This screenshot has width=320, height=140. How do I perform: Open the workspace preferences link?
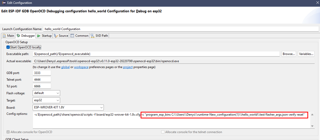click(x=81, y=67)
